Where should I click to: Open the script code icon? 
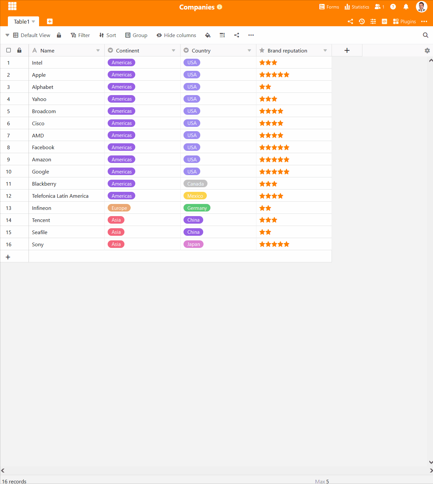pos(384,22)
